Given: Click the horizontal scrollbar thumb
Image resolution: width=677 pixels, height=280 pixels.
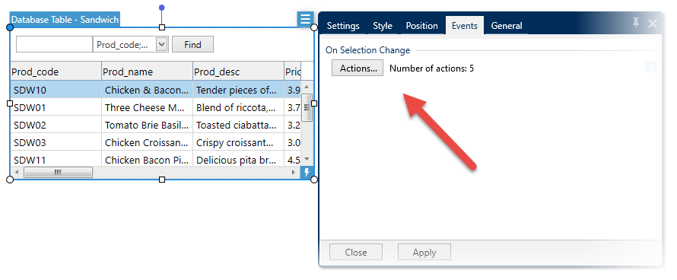Looking at the screenshot, I should coord(58,173).
